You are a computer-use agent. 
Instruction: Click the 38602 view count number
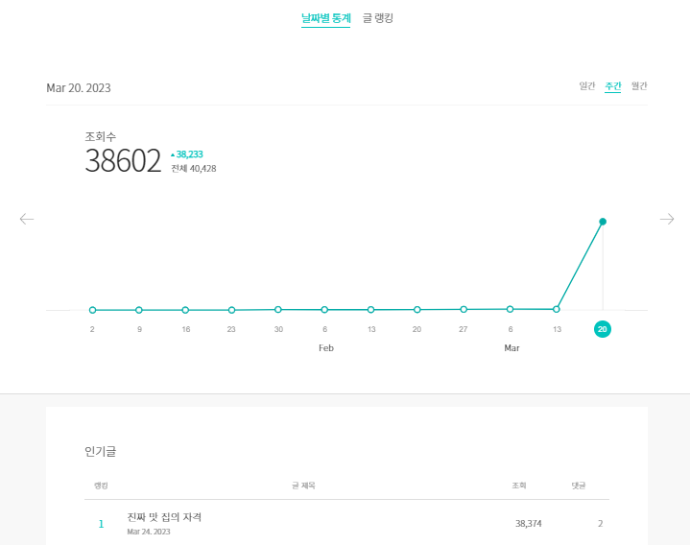[x=123, y=160]
